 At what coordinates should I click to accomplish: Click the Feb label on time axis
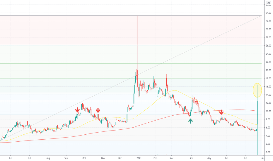click(155, 158)
